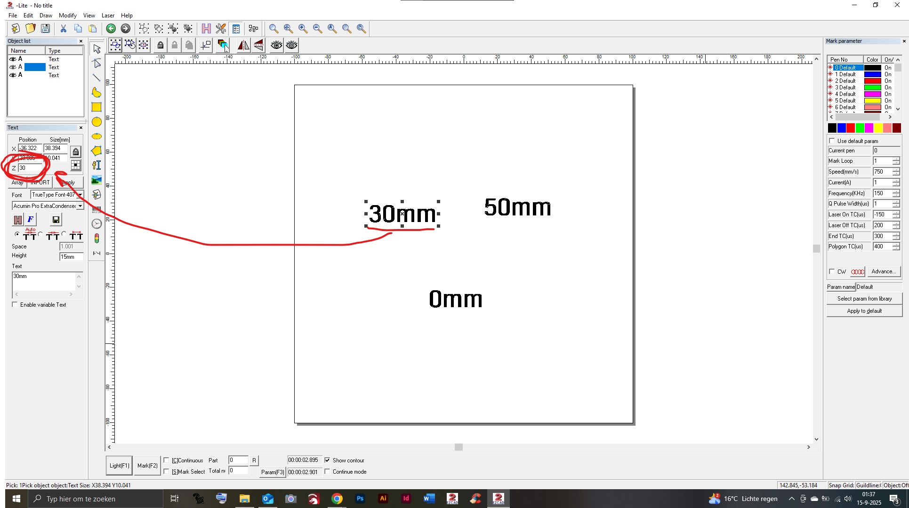909x508 pixels.
Task: Expand the Acumin Pro font name dropdown
Action: pyautogui.click(x=80, y=206)
